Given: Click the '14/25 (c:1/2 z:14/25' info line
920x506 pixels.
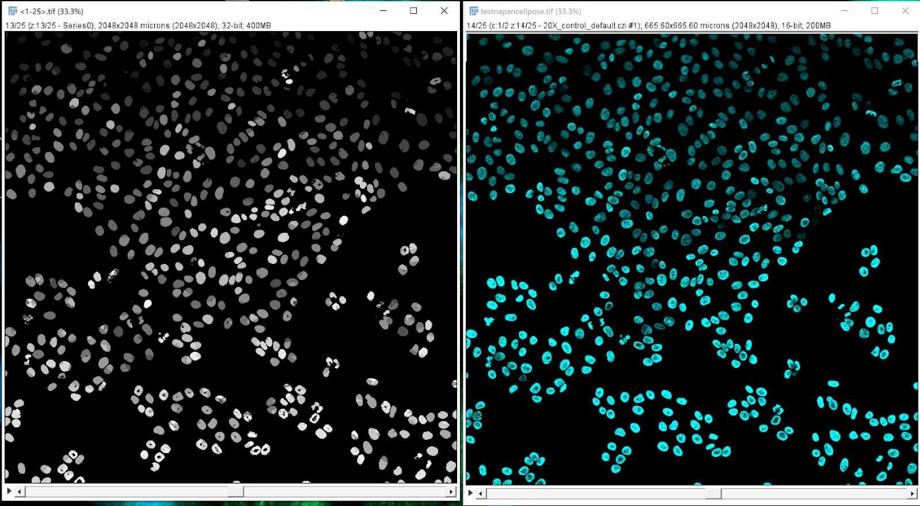Looking at the screenshot, I should pyautogui.click(x=649, y=26).
